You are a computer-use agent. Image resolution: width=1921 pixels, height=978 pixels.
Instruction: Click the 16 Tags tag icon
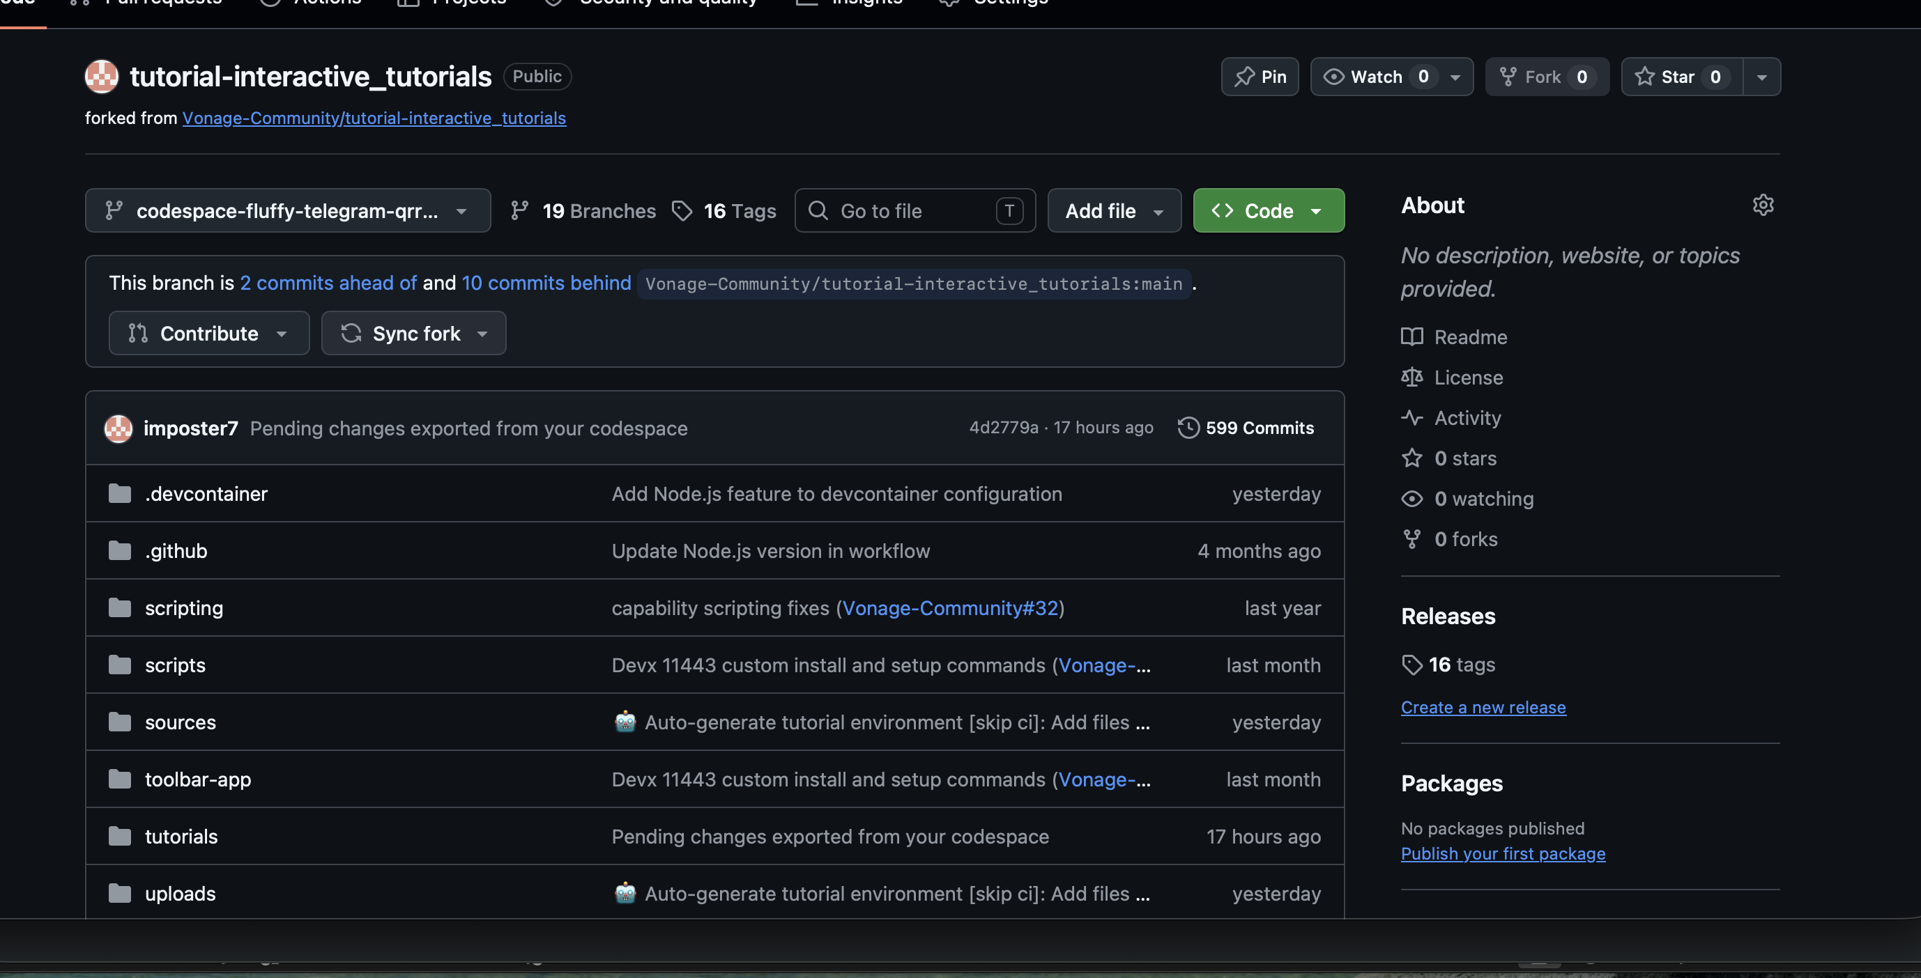[x=682, y=211]
